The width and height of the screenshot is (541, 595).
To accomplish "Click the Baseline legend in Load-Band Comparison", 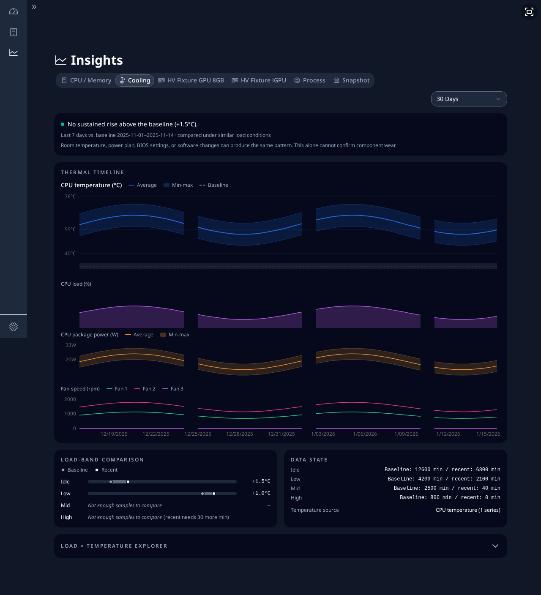I will (74, 470).
